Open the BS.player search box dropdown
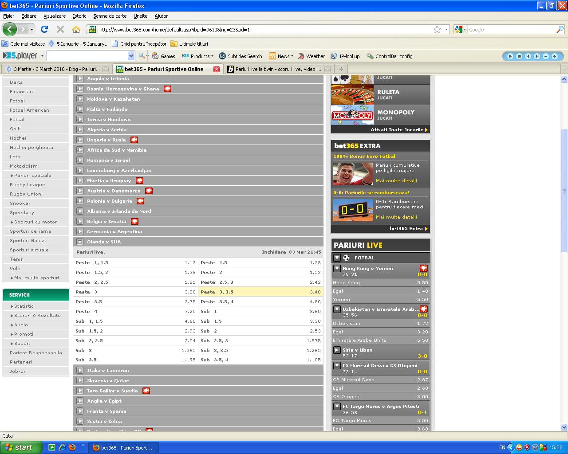This screenshot has height=454, width=568. [x=131, y=56]
